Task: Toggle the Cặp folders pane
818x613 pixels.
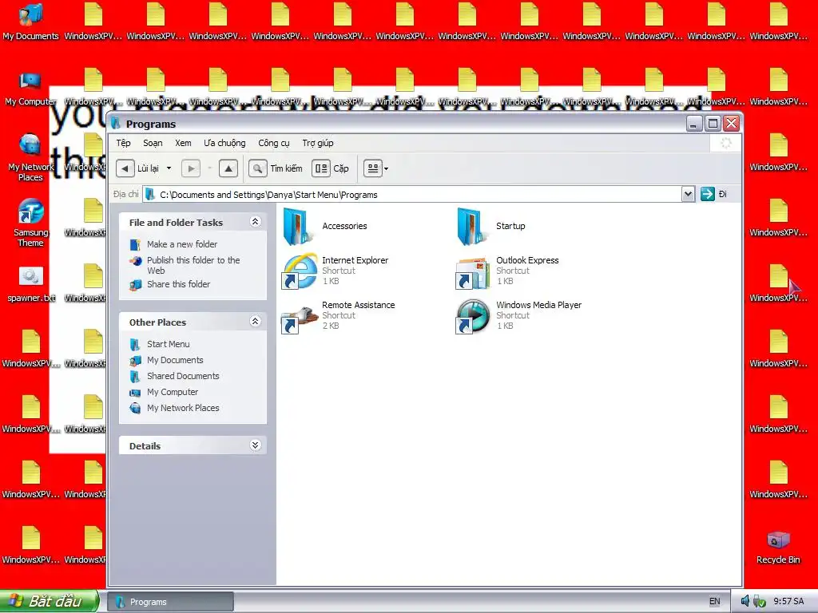Action: pos(331,168)
